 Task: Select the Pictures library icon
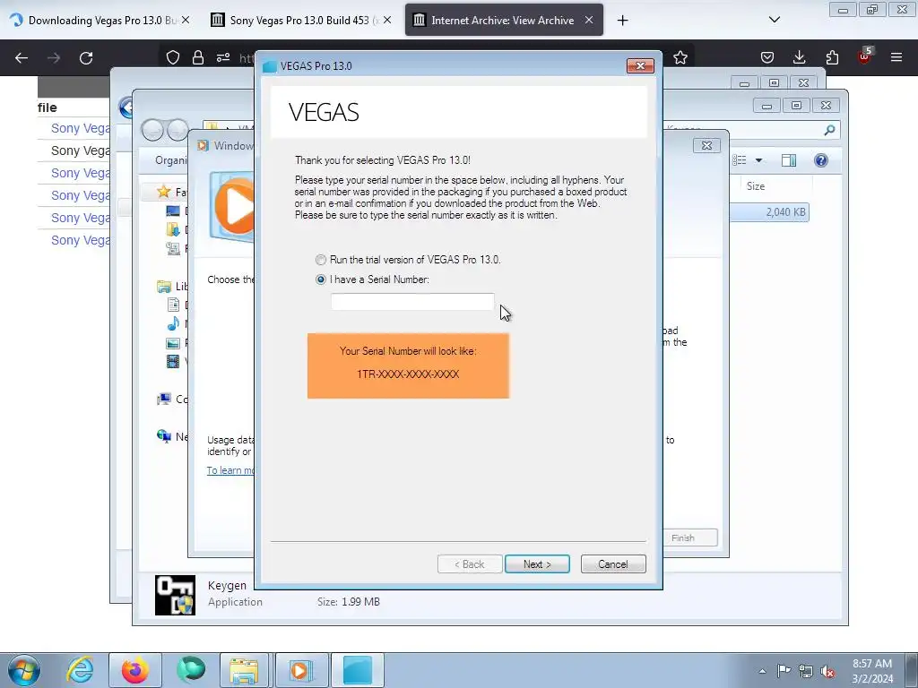pyautogui.click(x=173, y=343)
